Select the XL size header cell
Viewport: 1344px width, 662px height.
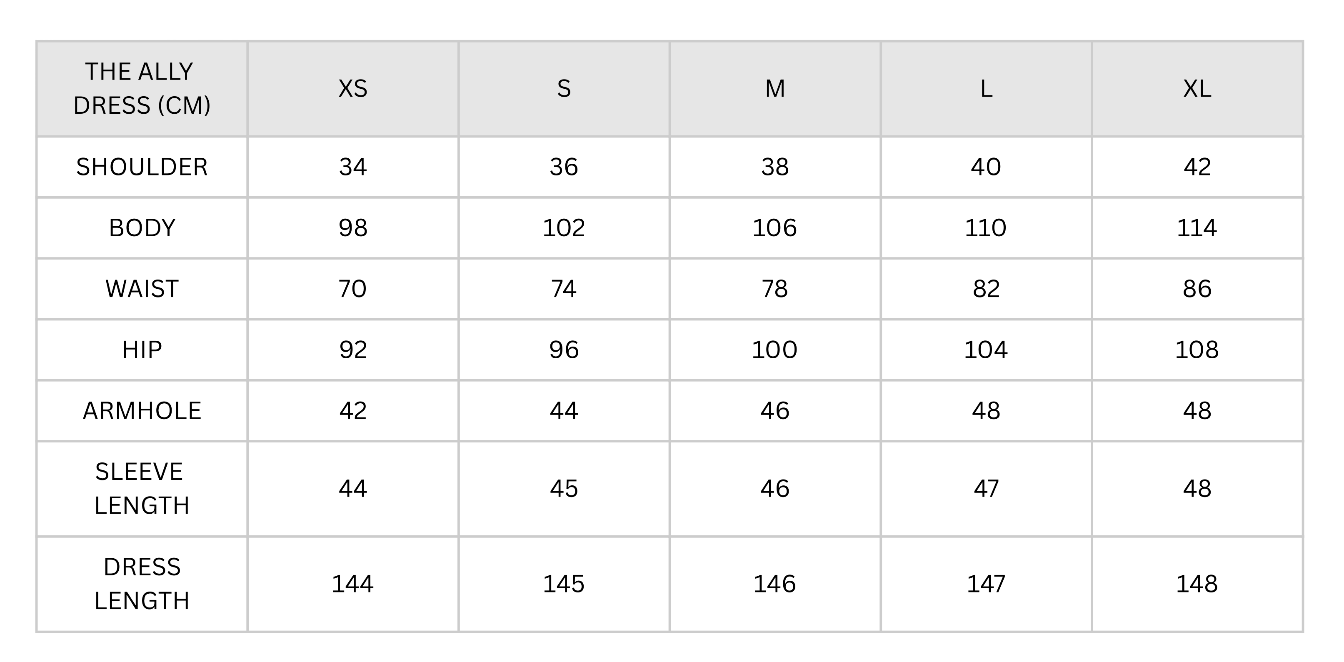tap(1197, 89)
